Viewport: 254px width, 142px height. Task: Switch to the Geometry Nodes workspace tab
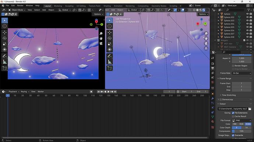(159, 6)
